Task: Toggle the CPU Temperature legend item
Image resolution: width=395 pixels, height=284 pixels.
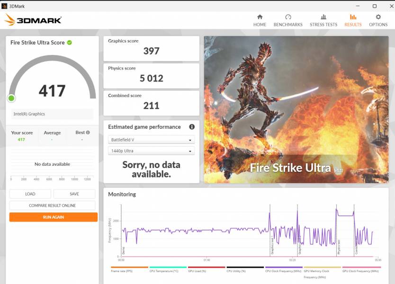Action: tap(168, 269)
